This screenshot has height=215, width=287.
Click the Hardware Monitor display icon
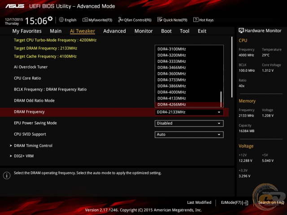241,30
